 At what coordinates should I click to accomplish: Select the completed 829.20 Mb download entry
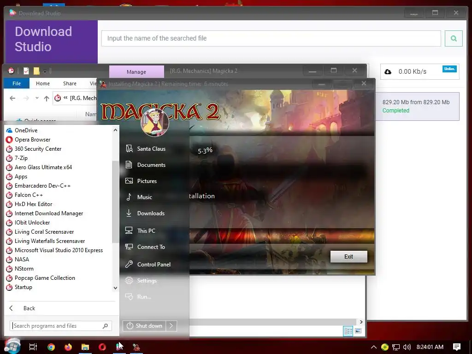[x=417, y=106]
